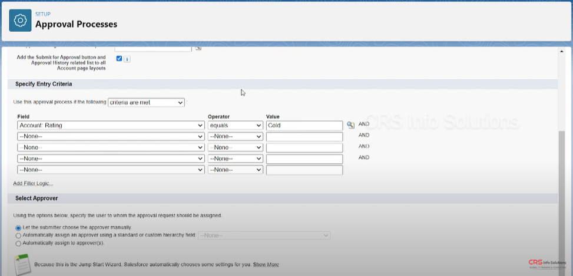This screenshot has height=276, width=573.
Task: Click the info icon beside the checkbox
Action: pos(127,59)
